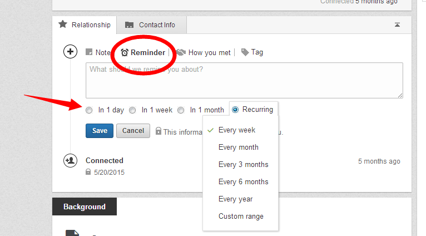
Task: Toggle the Recurring dropdown option
Action: 235,110
